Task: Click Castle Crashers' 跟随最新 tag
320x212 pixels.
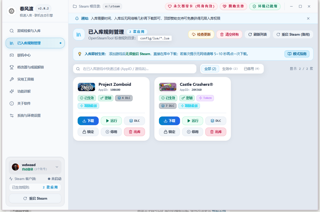Action: [x=189, y=106]
